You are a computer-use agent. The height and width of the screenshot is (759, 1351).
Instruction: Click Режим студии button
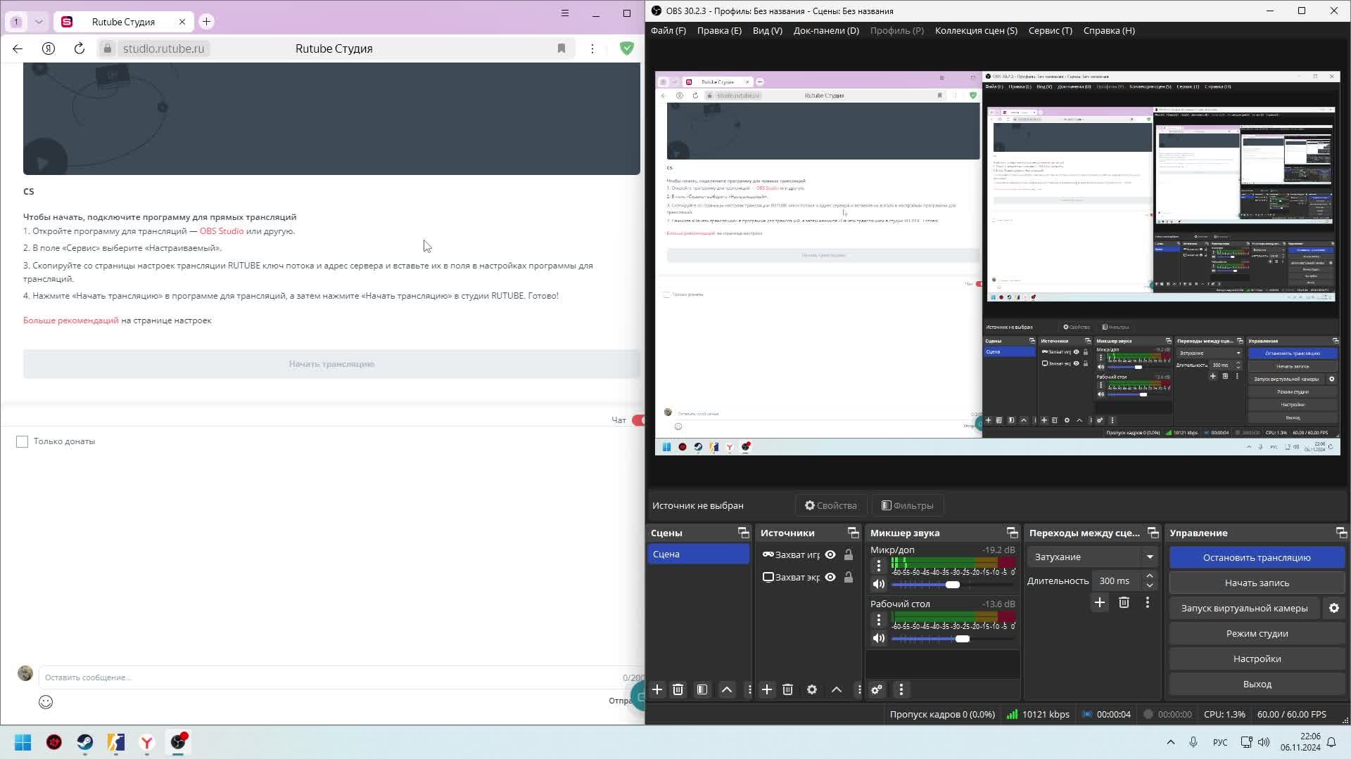coord(1257,633)
